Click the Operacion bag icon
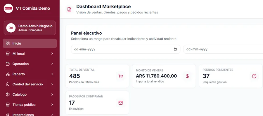This screenshot has height=116, width=263. tap(8, 64)
